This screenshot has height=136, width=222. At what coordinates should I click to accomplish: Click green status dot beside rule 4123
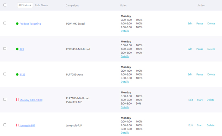point(17,74)
